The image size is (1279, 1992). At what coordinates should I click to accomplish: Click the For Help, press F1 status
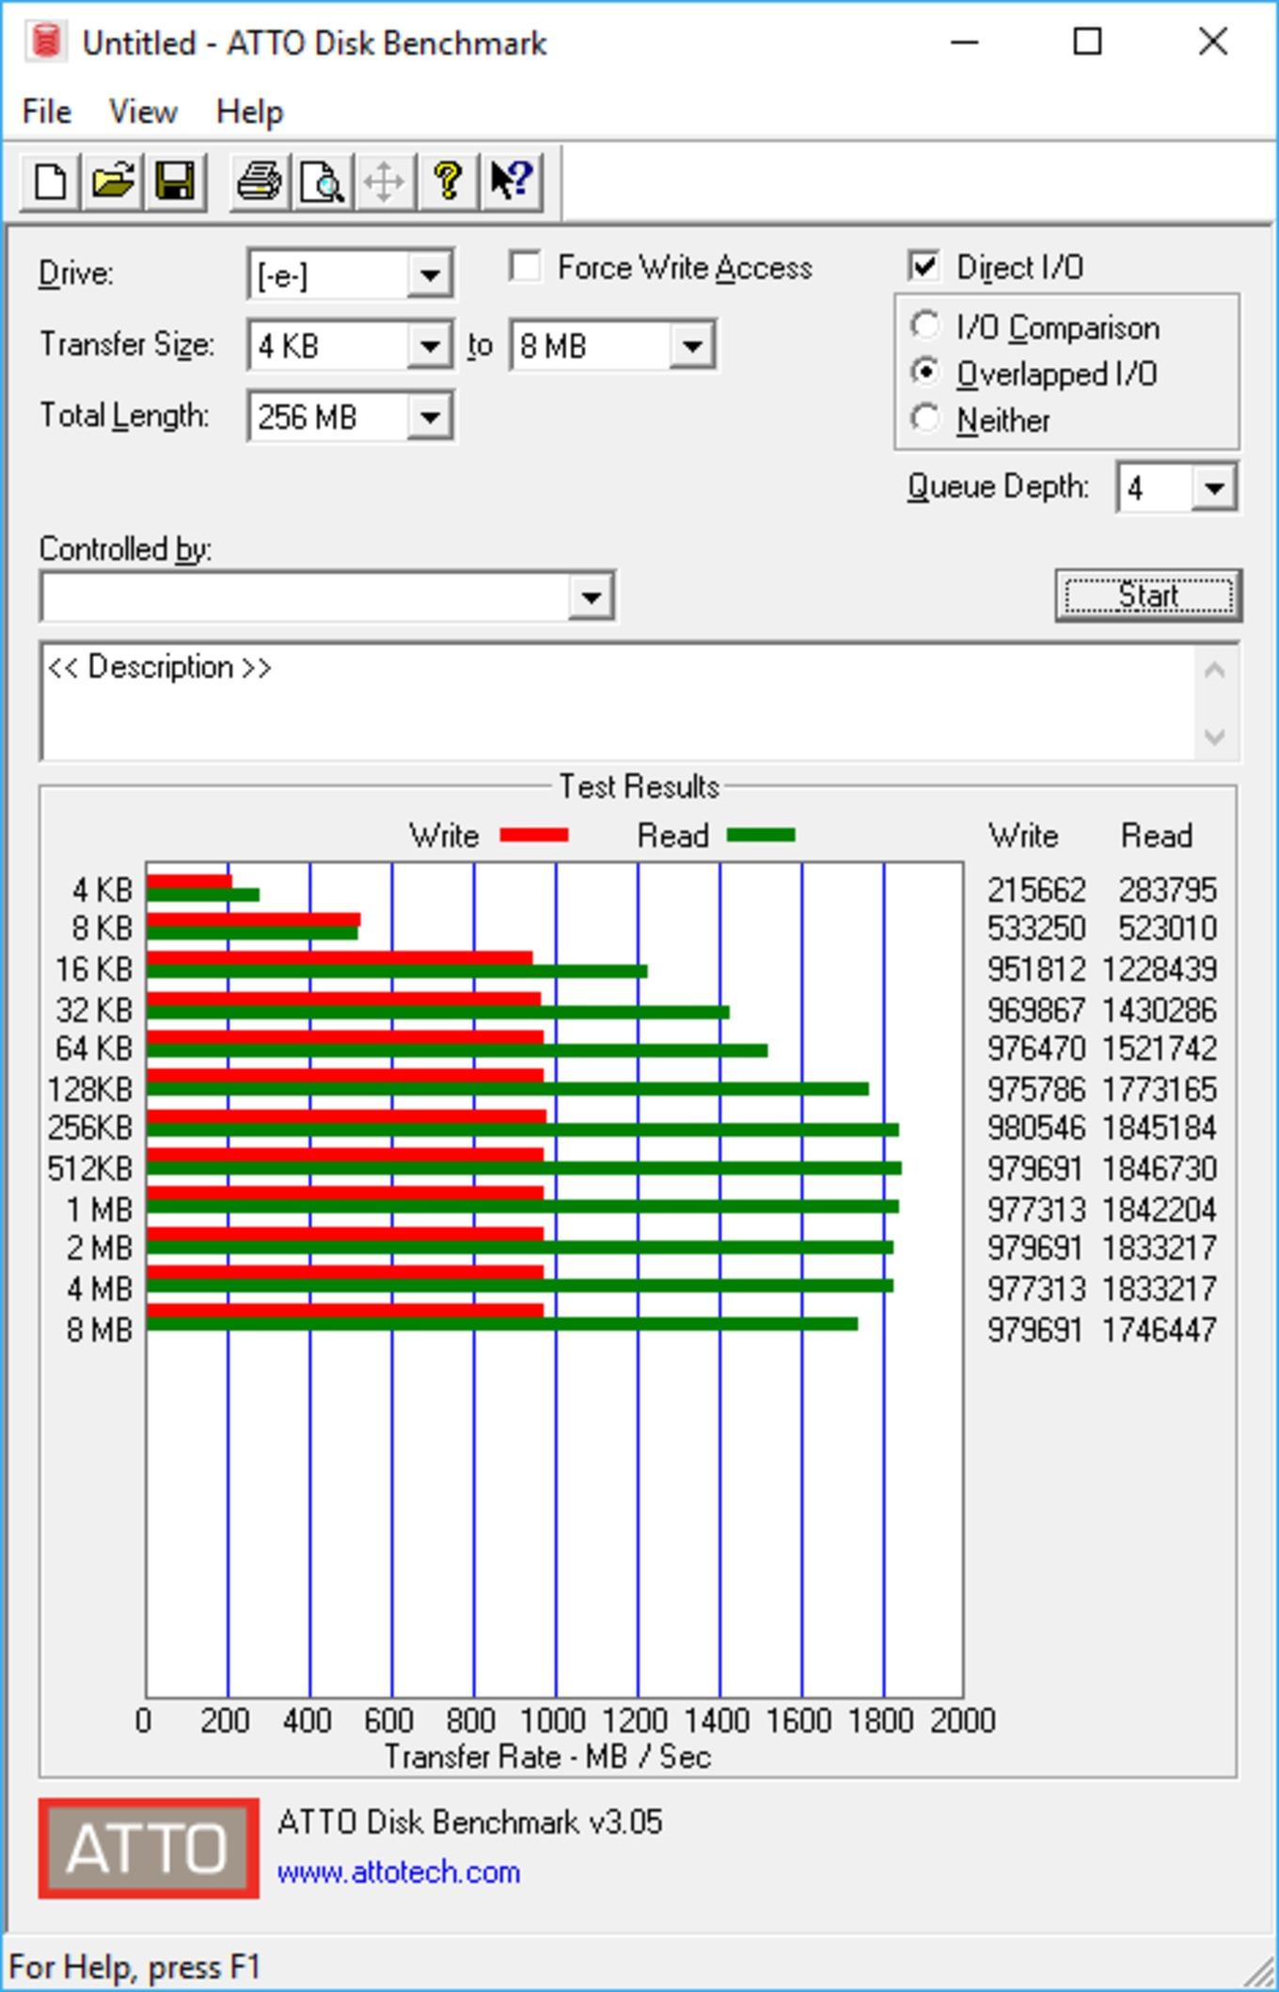[x=134, y=1967]
